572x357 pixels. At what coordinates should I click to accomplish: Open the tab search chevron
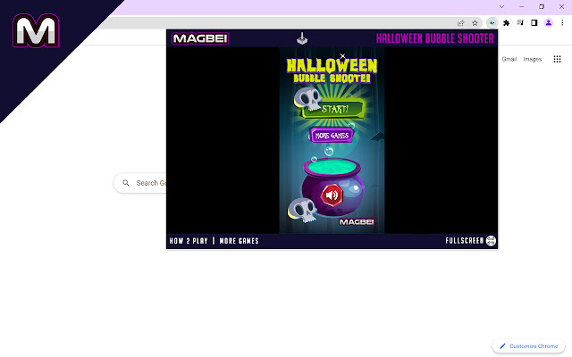click(502, 6)
